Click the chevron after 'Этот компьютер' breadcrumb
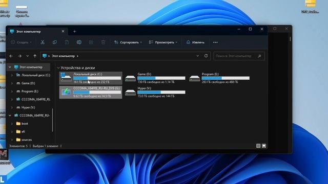This screenshot has width=328, height=184. click(x=77, y=56)
